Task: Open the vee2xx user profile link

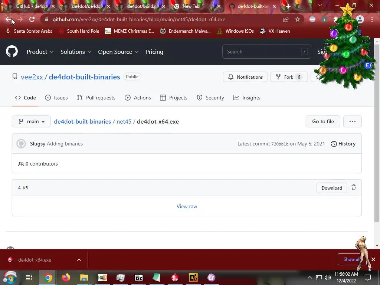Action: [32, 77]
